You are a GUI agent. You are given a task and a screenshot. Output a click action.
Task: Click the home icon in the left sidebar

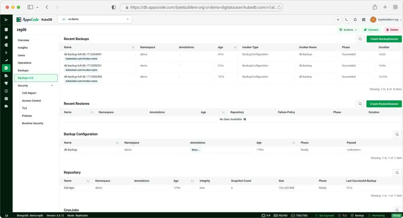[x=6, y=37]
